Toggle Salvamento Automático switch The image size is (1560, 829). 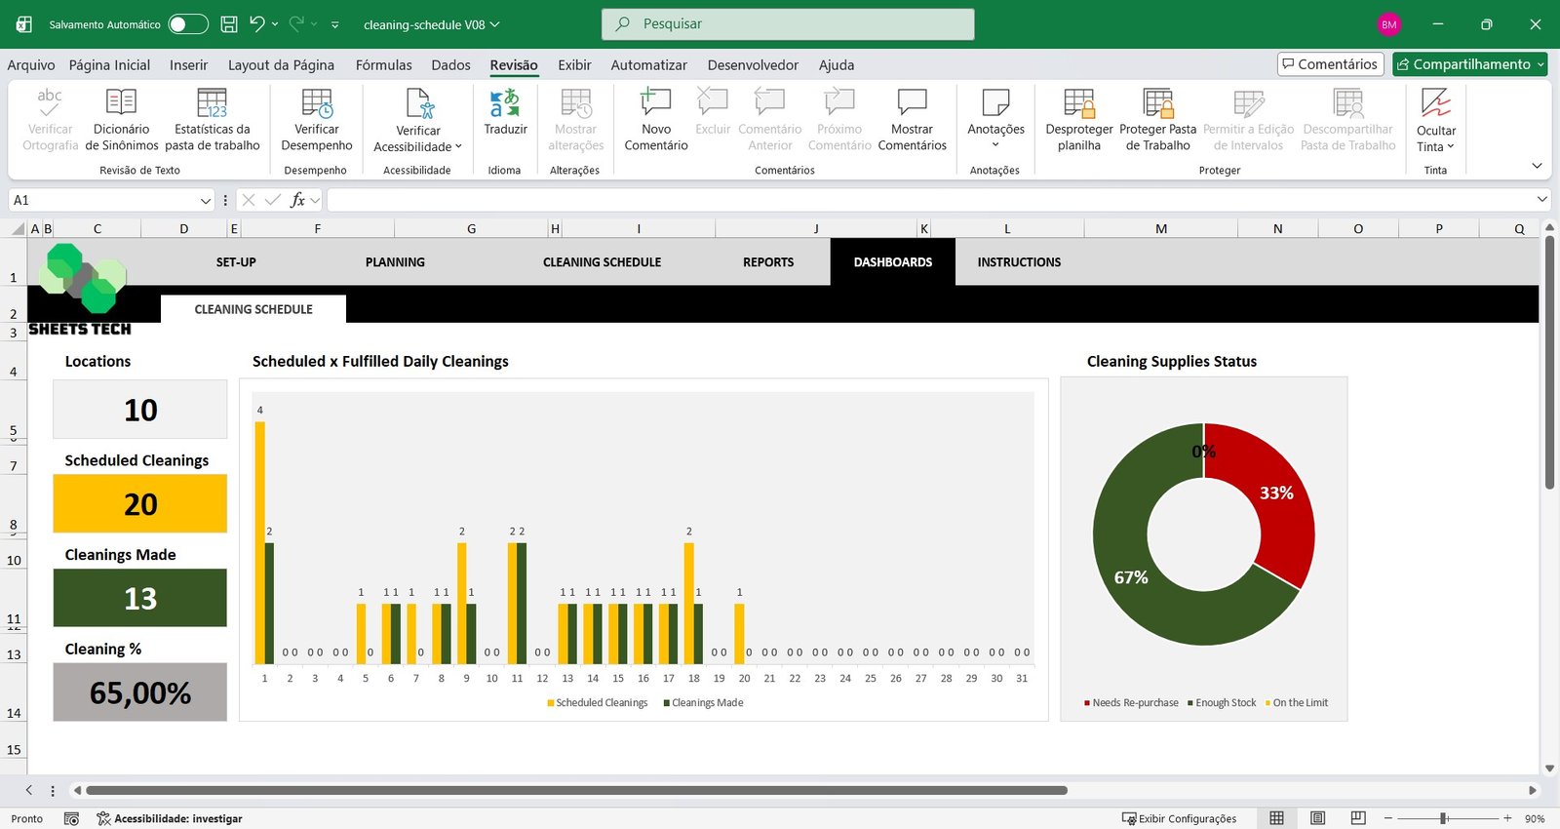187,24
